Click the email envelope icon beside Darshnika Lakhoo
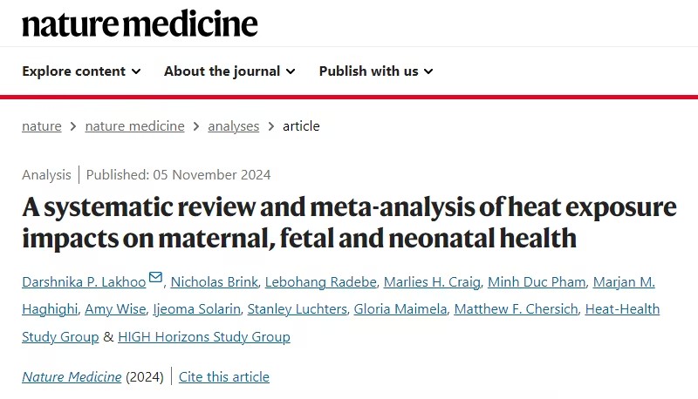Screen dimensions: 698x399 click(x=155, y=277)
